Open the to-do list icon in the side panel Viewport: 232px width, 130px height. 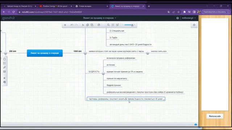coord(4,63)
